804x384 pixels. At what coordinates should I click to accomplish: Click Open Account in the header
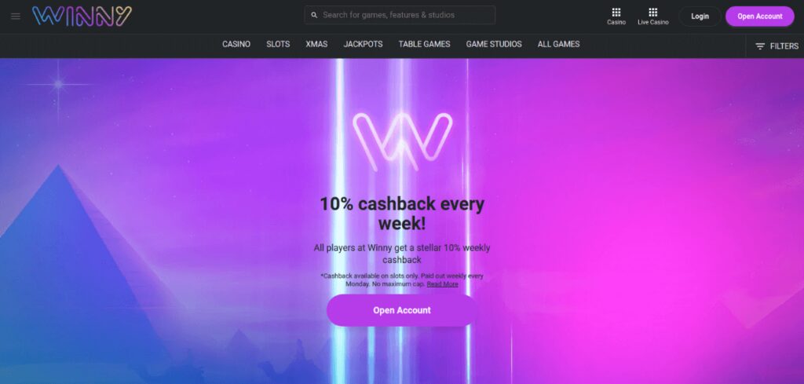point(760,16)
